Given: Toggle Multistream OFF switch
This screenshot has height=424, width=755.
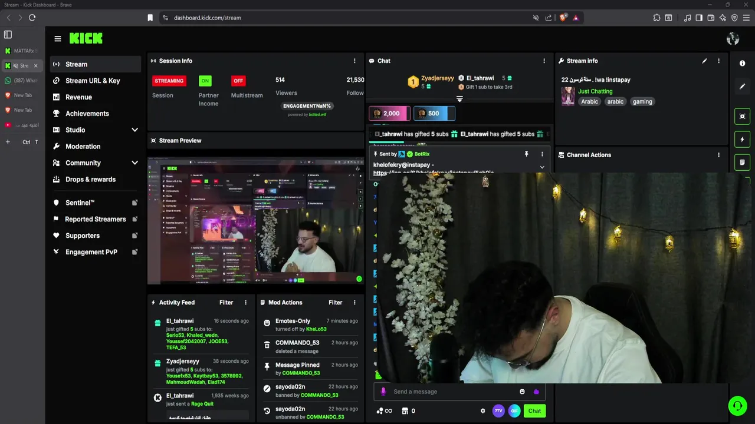Looking at the screenshot, I should point(238,81).
